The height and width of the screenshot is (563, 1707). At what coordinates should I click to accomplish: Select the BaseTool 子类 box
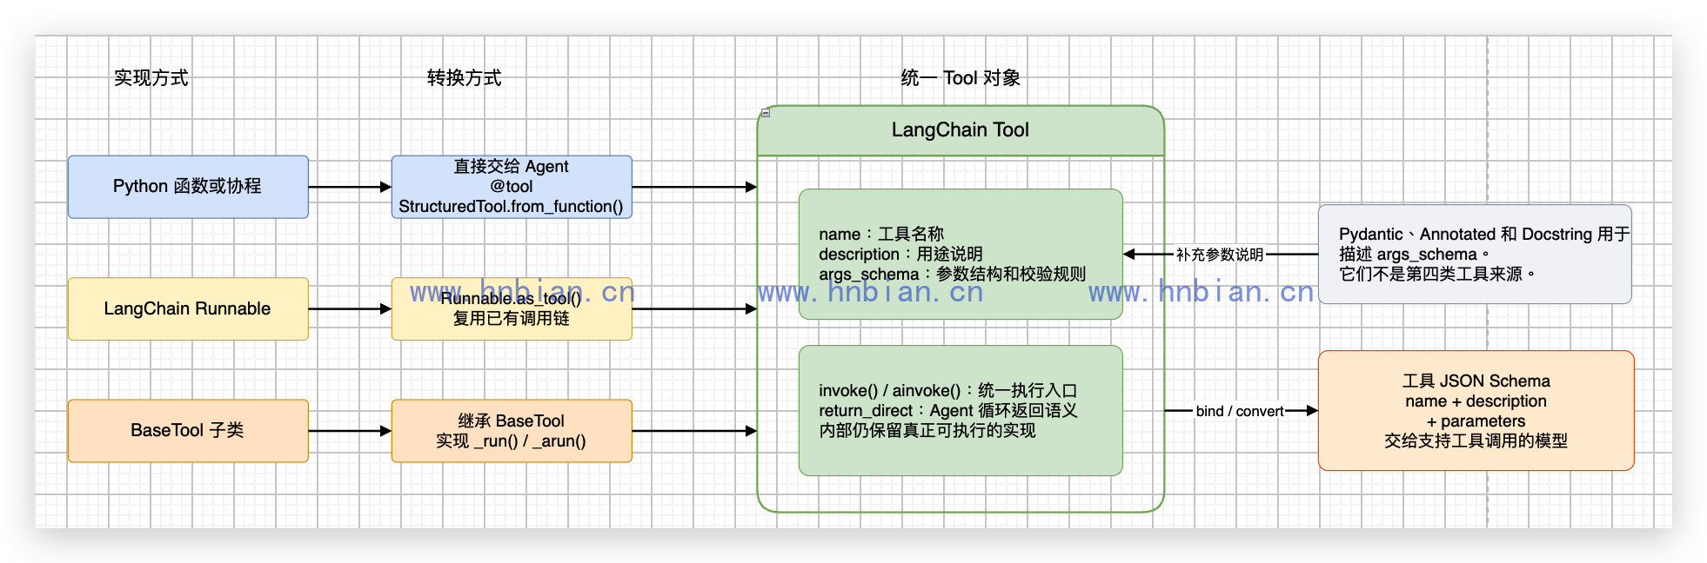188,431
